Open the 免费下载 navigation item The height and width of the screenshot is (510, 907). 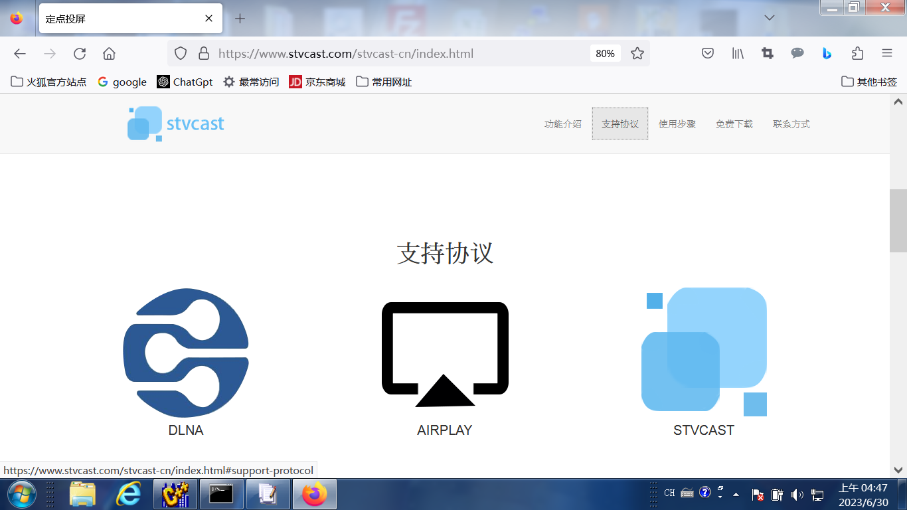pos(734,124)
